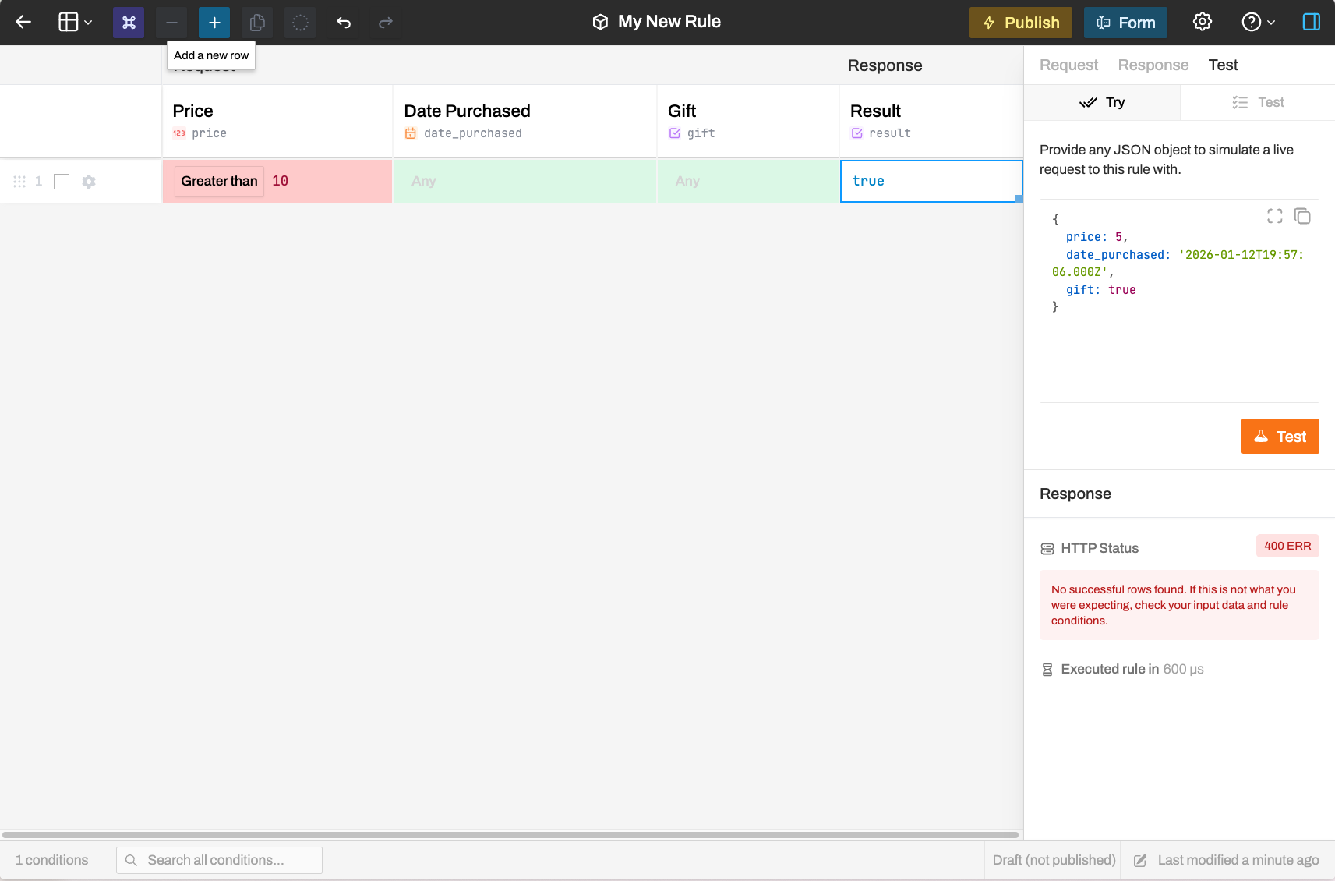Image resolution: width=1335 pixels, height=881 pixels.
Task: Click the Publish button
Action: click(x=1020, y=23)
